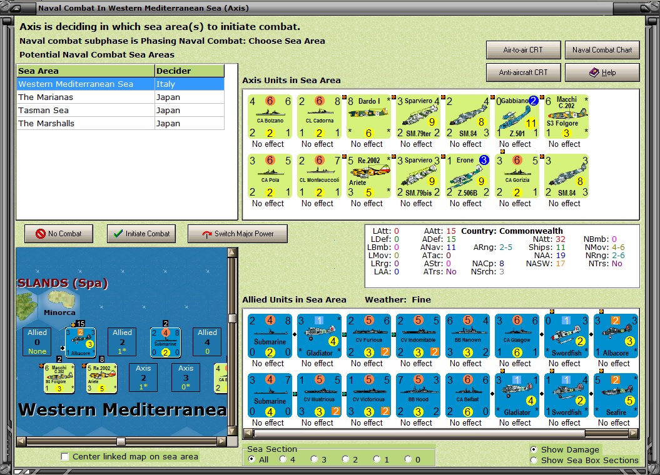Select the CV Illustrious carrier counter
The width and height of the screenshot is (660, 475).
click(320, 396)
